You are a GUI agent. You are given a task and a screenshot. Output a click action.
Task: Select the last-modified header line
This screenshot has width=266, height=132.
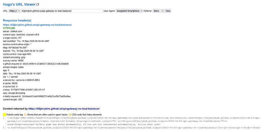coord(26,41)
